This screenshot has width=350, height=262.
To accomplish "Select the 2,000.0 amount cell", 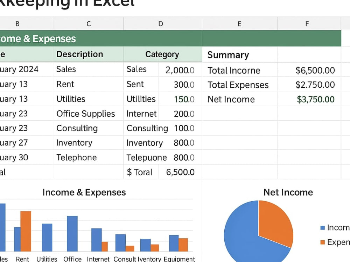I will [180, 70].
